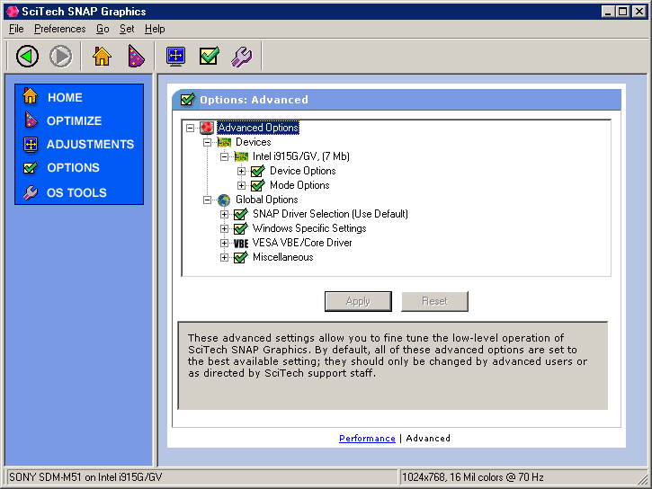Open the Preferences menu
This screenshot has width=652, height=489.
[60, 29]
